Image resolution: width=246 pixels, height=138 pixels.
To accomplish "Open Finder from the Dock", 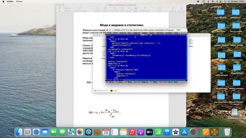I will click(x=19, y=132).
